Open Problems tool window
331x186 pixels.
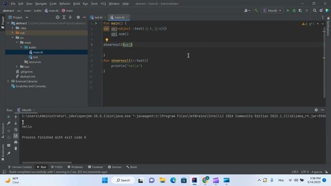(x=75, y=167)
